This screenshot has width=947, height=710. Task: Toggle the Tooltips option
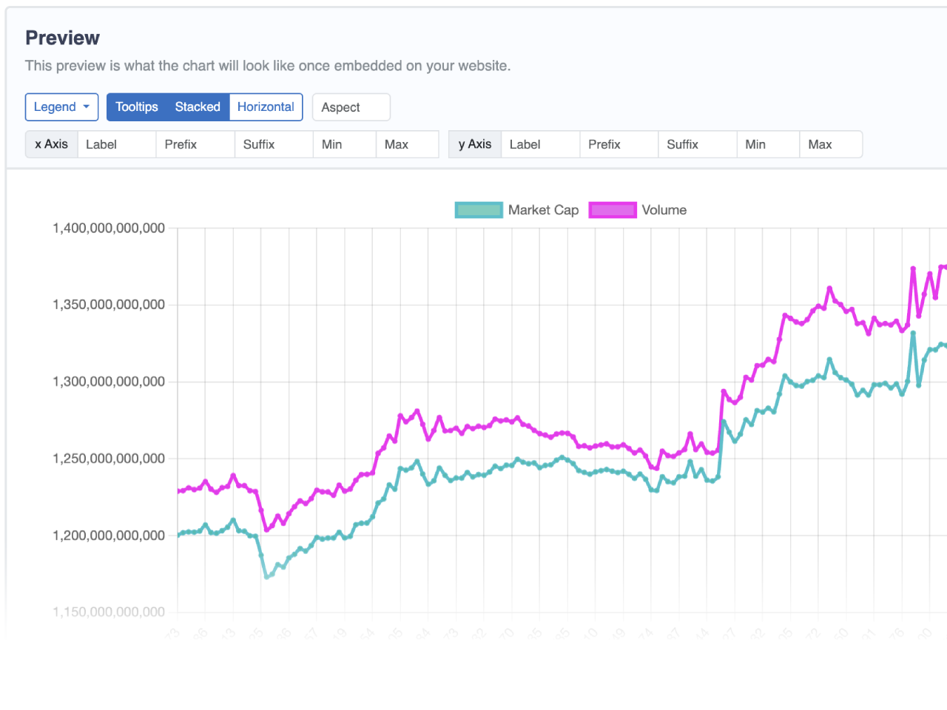(137, 107)
